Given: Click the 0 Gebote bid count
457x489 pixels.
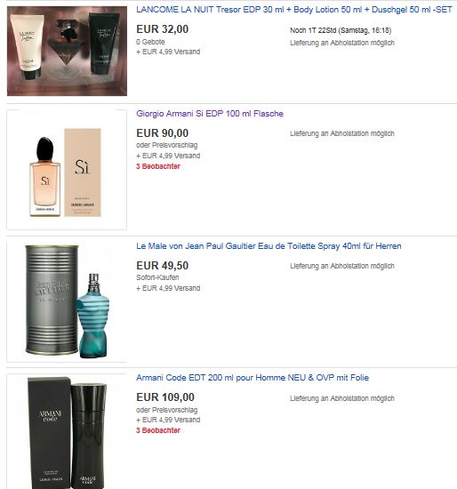Looking at the screenshot, I should pyautogui.click(x=150, y=42).
